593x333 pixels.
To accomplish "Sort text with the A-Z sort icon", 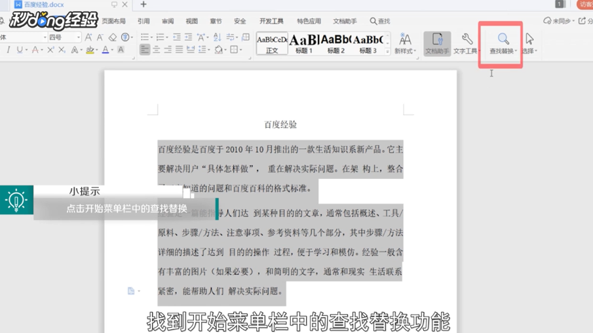I will tap(217, 37).
